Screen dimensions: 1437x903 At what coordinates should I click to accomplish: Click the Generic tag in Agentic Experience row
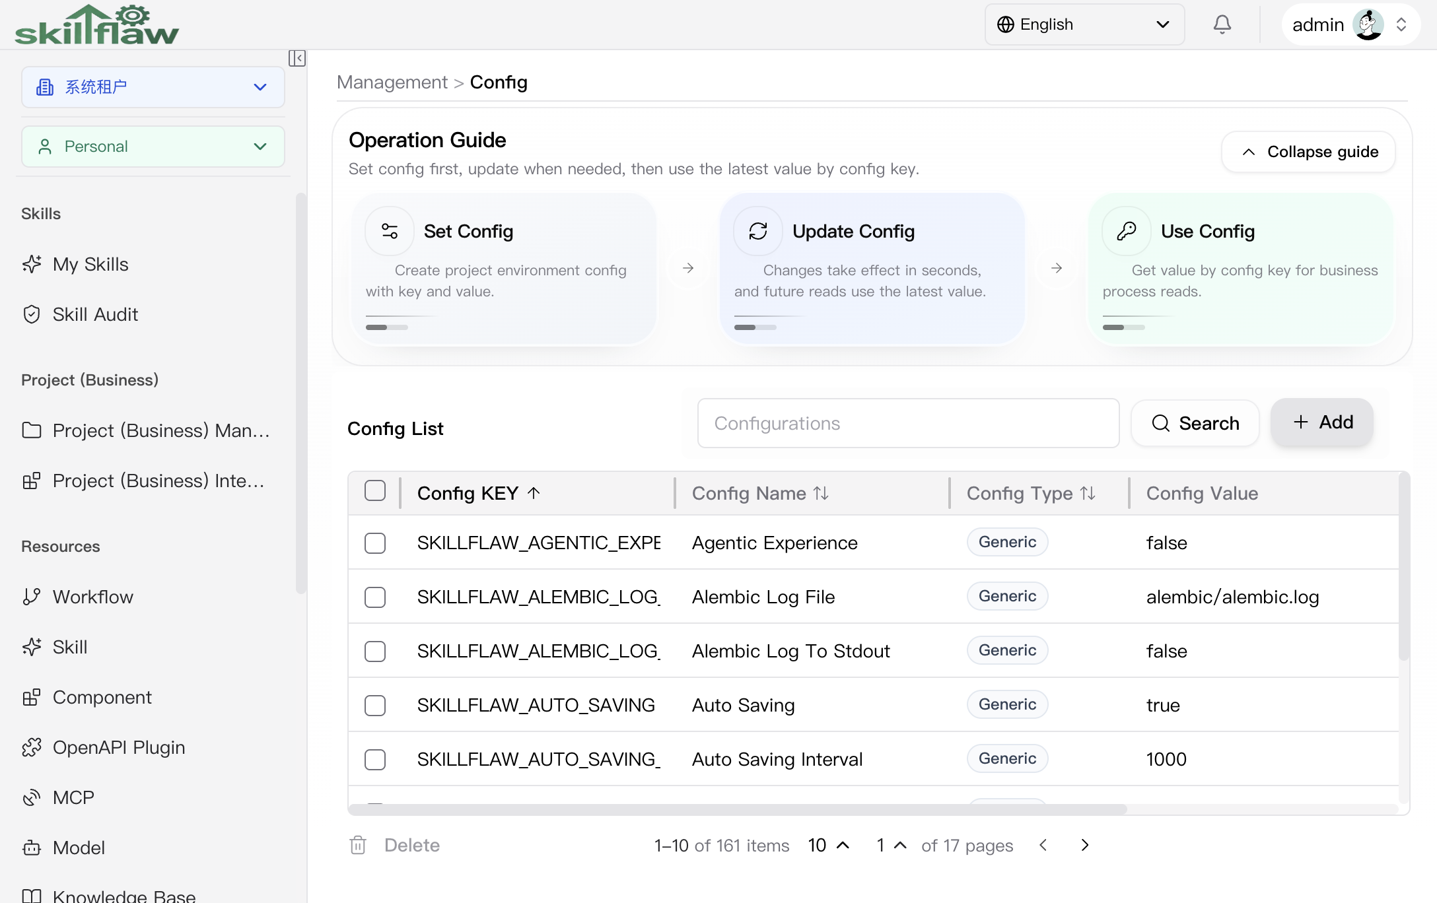pos(1007,542)
